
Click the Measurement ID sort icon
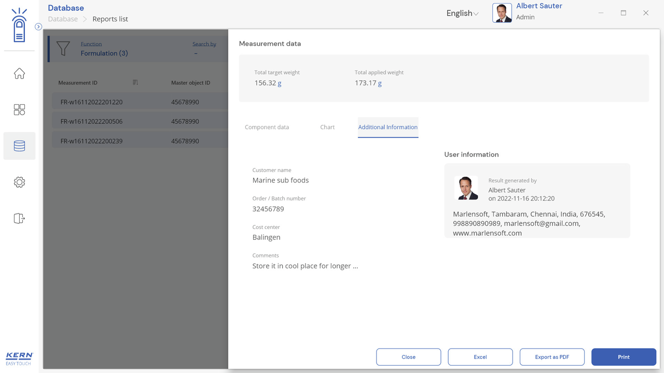(x=135, y=82)
